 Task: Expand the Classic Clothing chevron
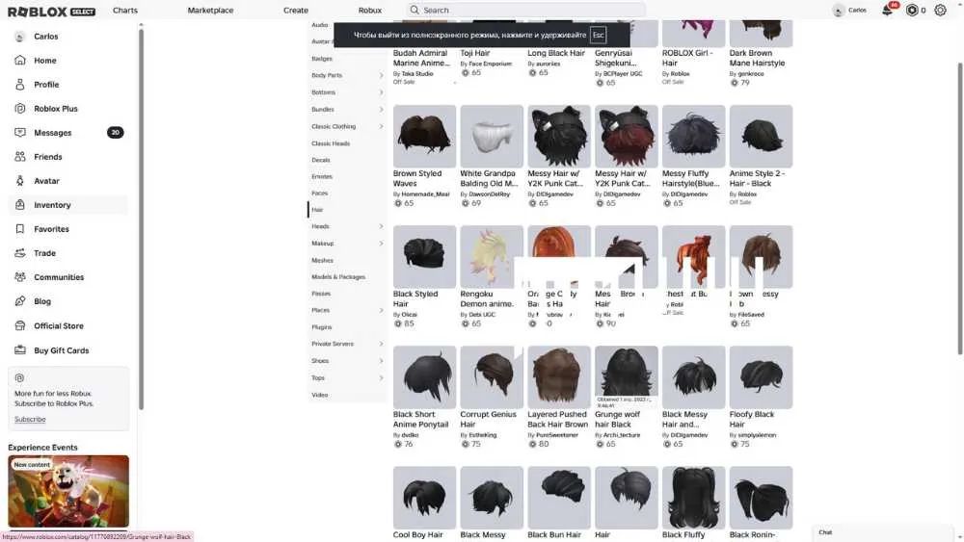click(x=381, y=126)
